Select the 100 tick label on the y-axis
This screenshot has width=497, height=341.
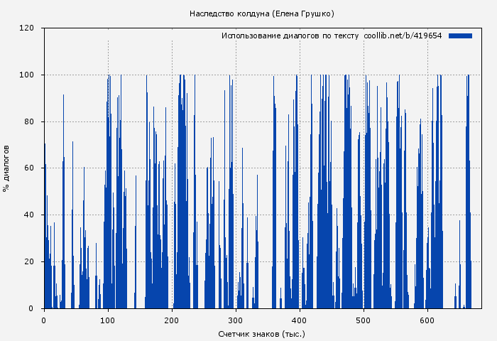tap(27, 75)
